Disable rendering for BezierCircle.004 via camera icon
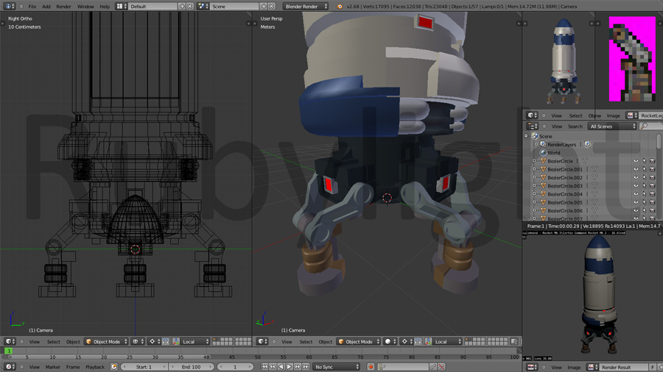The height and width of the screenshot is (372, 663). point(652,194)
